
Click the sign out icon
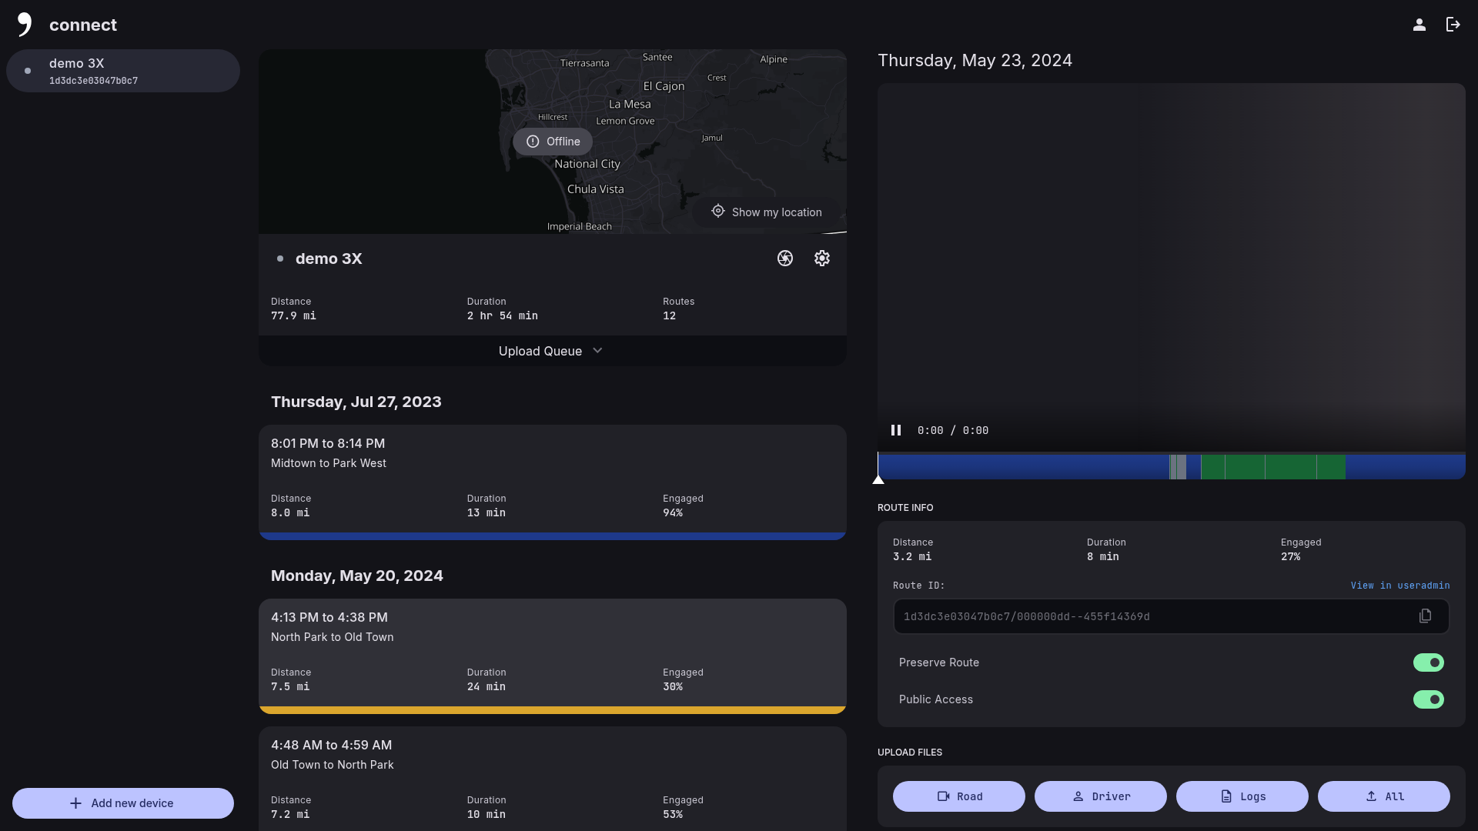pyautogui.click(x=1453, y=25)
